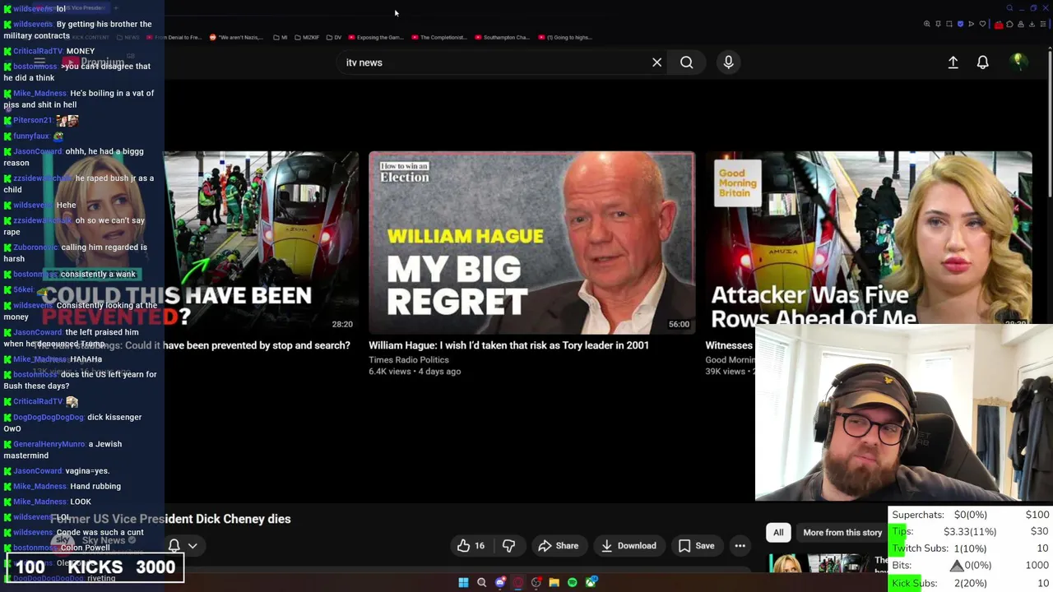
Task: Dislike the video with thumbs down
Action: 508,546
